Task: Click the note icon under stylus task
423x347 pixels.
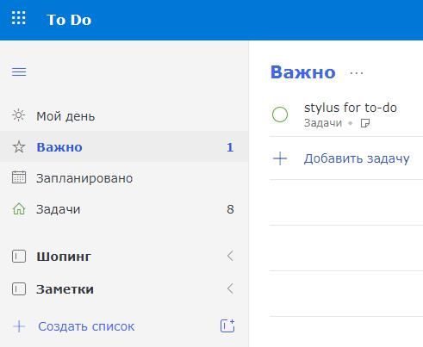Action: point(365,123)
